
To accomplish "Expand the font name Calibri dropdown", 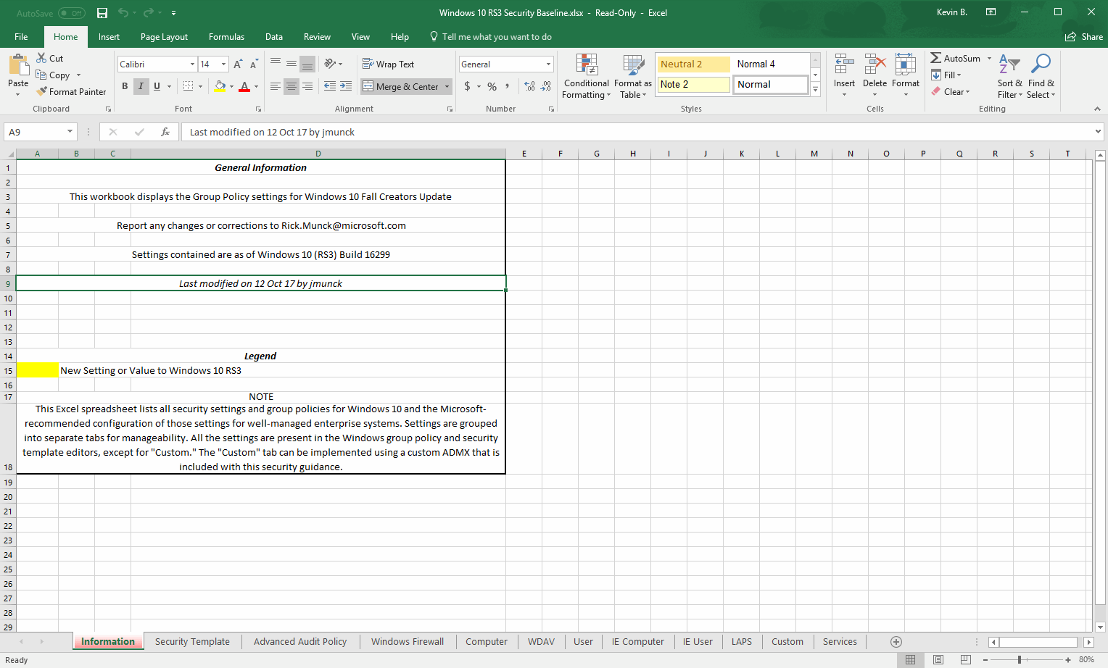I will (192, 64).
